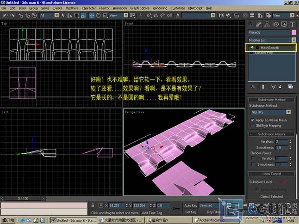Click the Pin Stack icon
This screenshot has height=224, width=299.
coord(253,87)
